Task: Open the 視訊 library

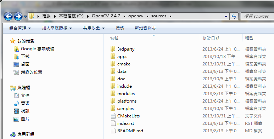Action: click(x=25, y=111)
